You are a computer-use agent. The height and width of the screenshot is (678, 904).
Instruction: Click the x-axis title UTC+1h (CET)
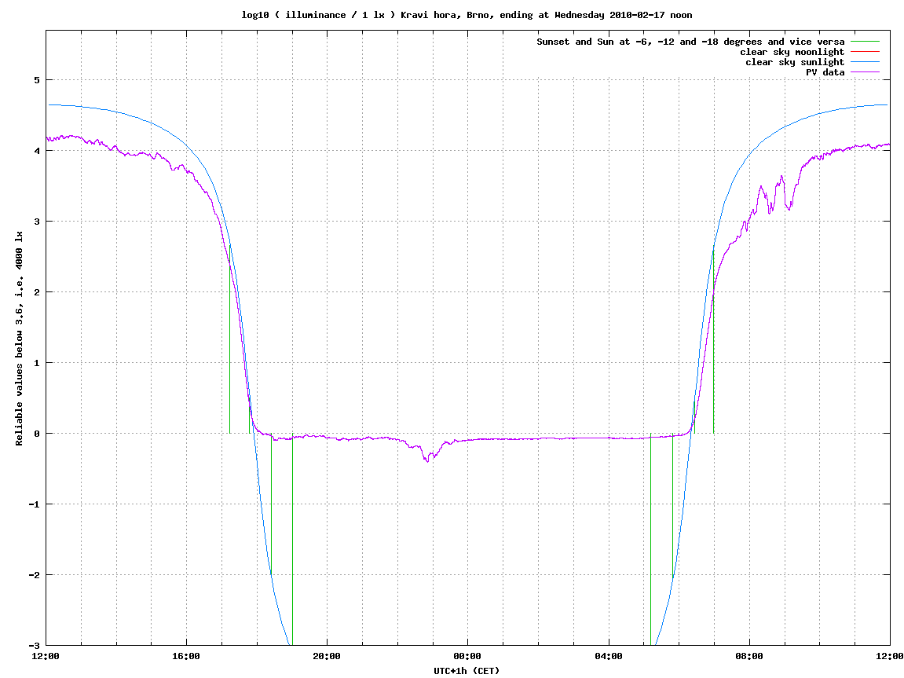[x=467, y=670]
